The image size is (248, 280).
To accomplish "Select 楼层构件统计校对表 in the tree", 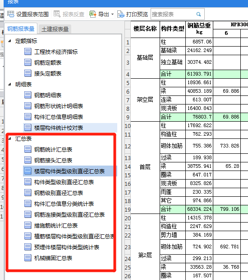I will [x=59, y=128].
